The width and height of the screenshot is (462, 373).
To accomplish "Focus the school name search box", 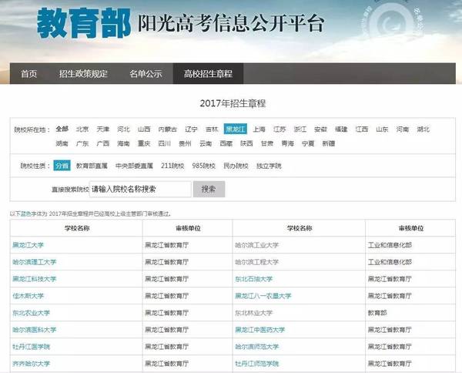I will pos(140,189).
